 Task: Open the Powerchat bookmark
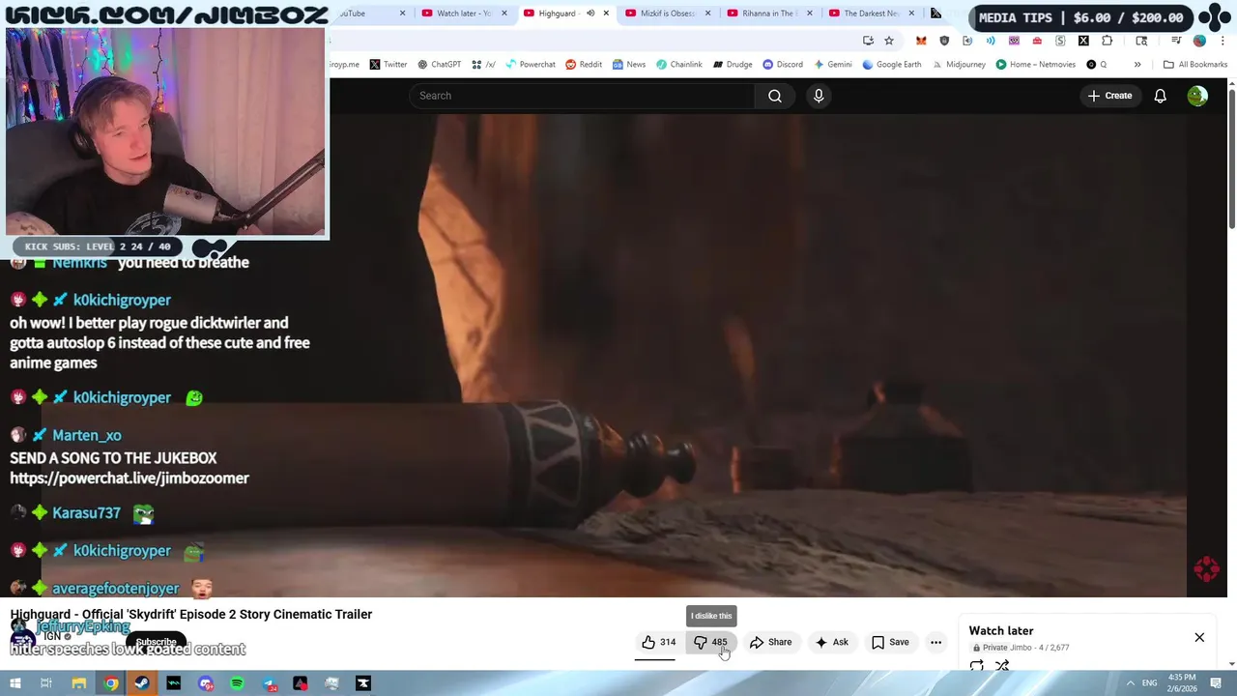530,65
